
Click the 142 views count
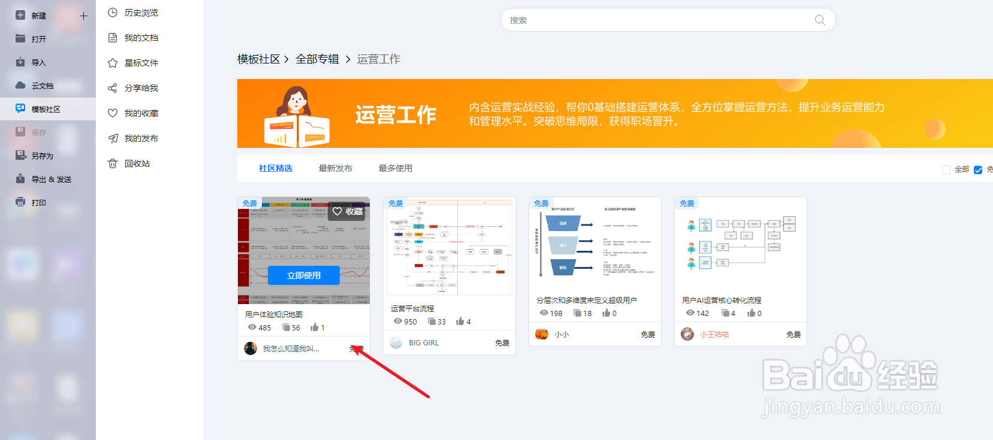702,314
